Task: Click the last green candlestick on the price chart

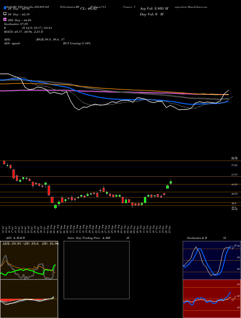Action: pyautogui.click(x=171, y=182)
